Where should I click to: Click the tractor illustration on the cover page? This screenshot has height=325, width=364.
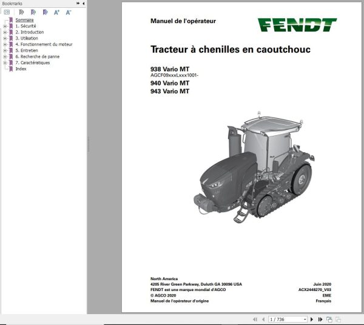pos(254,167)
